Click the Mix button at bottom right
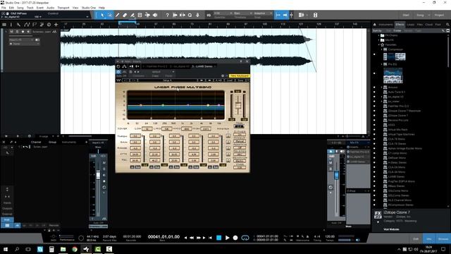 pyautogui.click(x=429, y=238)
